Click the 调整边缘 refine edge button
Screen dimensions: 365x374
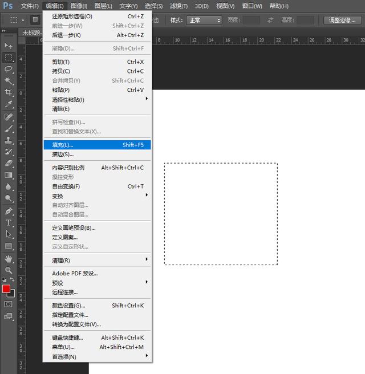[x=342, y=21]
